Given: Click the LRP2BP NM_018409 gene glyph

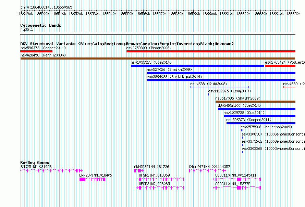Looking at the screenshot, I should tap(93, 179).
